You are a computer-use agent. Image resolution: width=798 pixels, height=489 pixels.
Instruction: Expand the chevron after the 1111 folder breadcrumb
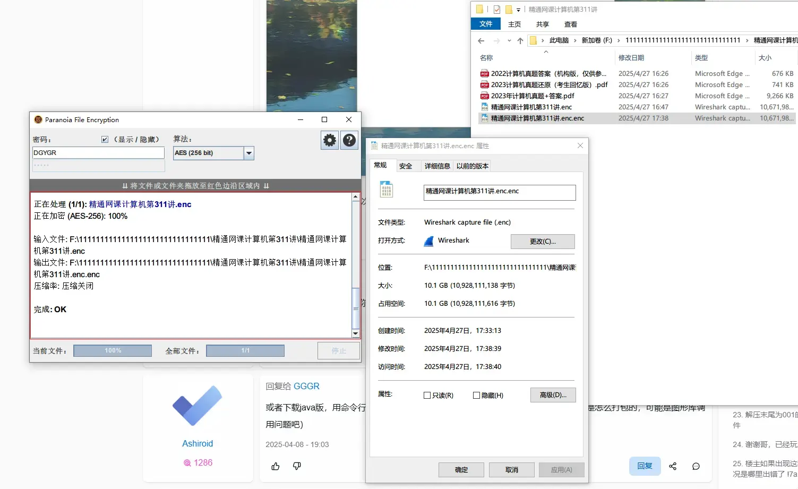pos(747,41)
